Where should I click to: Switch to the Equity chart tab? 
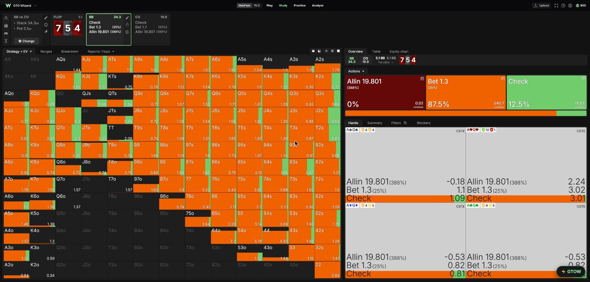[x=399, y=52]
